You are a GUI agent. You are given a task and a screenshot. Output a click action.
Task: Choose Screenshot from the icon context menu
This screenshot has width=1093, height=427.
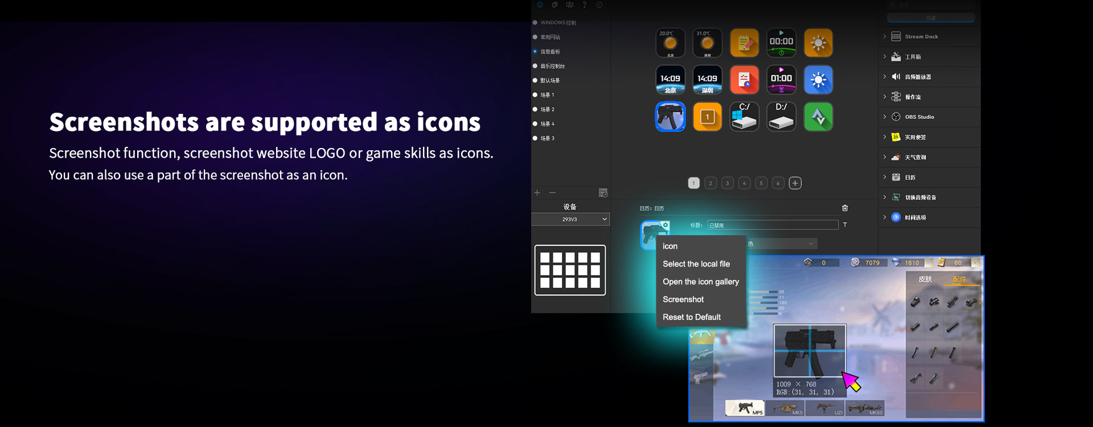click(683, 299)
